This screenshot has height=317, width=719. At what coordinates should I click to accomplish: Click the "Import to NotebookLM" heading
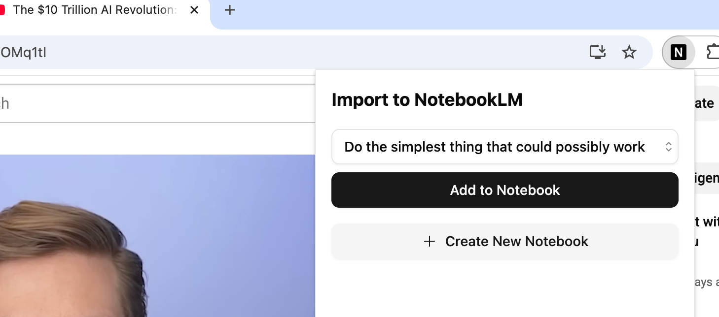point(427,100)
